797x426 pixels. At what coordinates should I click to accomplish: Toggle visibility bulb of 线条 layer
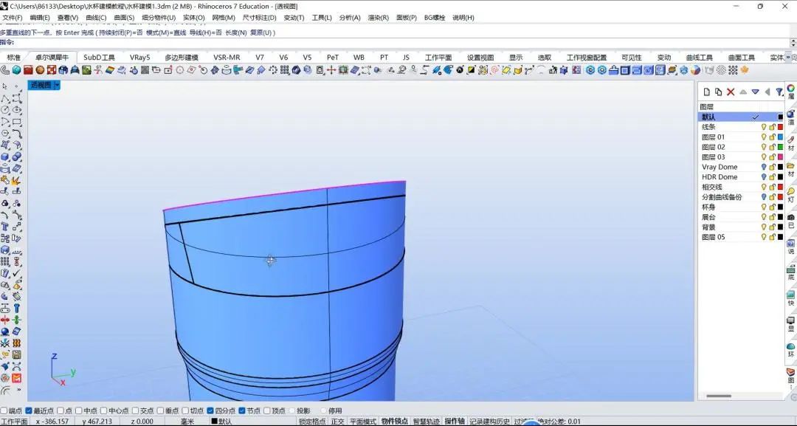point(764,127)
